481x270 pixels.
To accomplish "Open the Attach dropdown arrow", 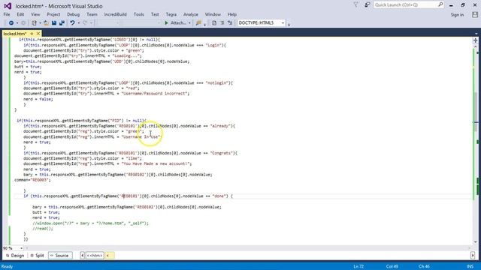I will (189, 23).
